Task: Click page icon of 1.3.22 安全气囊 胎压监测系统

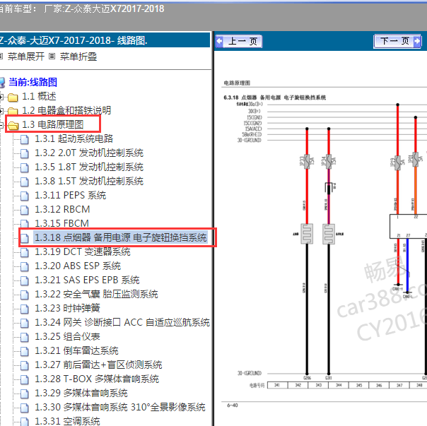Action: [x=25, y=295]
